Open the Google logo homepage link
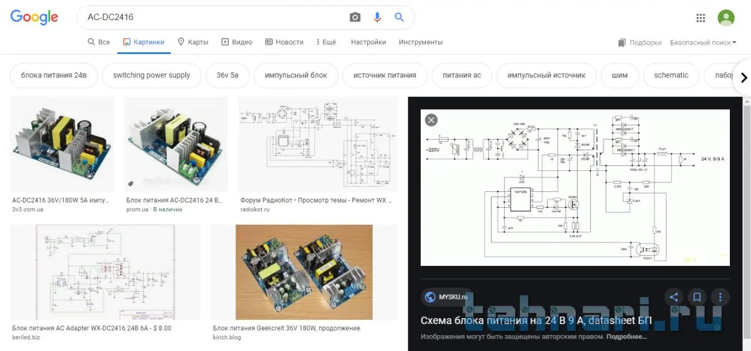Viewport: 751px width, 351px height. (34, 17)
